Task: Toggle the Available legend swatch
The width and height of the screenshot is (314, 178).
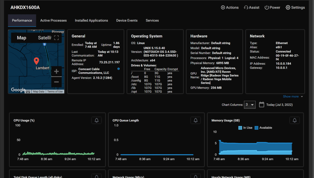Action: click(256, 128)
